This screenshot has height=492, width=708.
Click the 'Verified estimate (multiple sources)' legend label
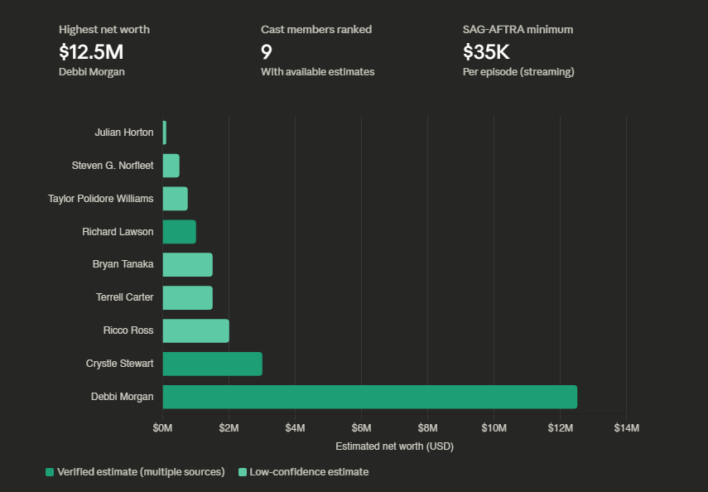click(x=141, y=472)
